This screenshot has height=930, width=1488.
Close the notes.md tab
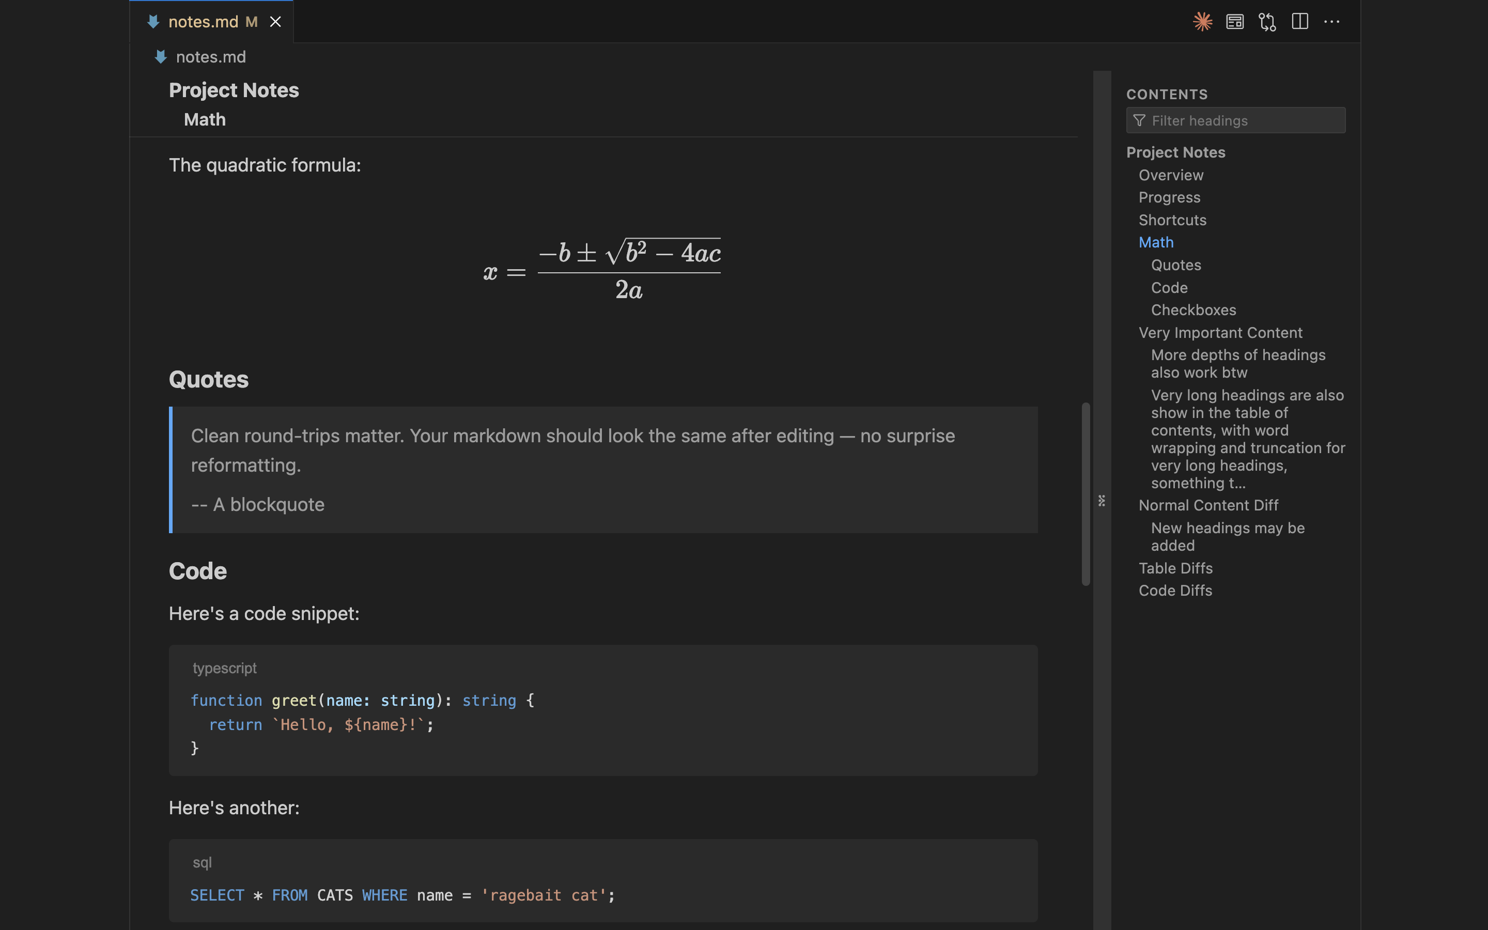click(x=275, y=22)
